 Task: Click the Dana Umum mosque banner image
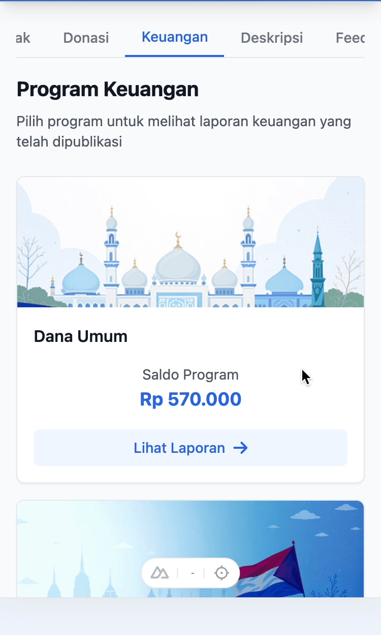(x=190, y=242)
